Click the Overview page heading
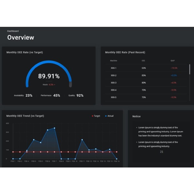194x194 pixels. pos(21,38)
